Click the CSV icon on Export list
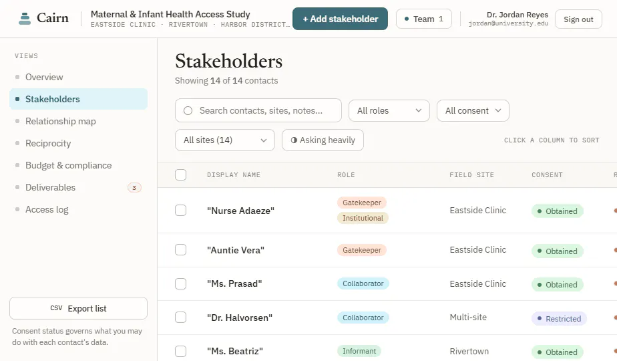617x361 pixels. click(56, 308)
